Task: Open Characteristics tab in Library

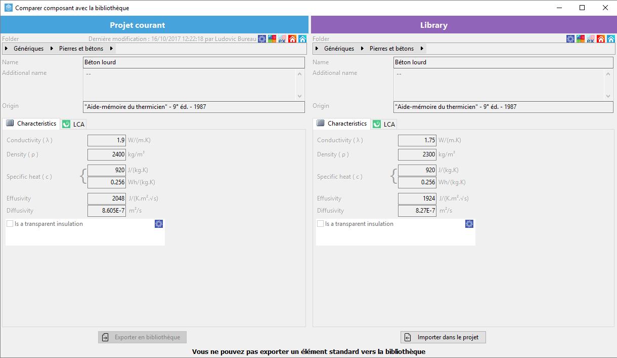Action: (342, 124)
